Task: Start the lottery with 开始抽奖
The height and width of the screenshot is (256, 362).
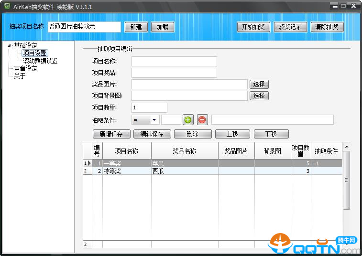Action: [253, 27]
